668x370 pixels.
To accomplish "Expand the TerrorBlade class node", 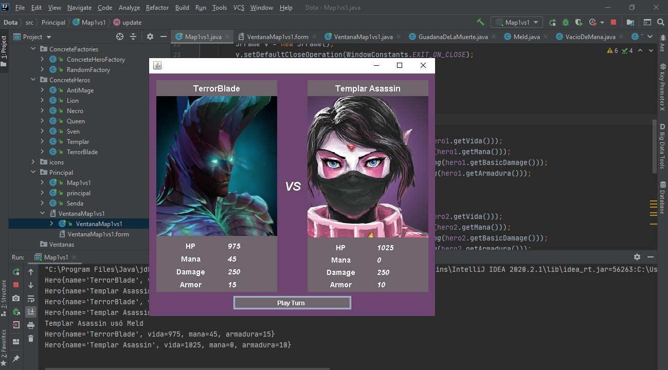I will [43, 152].
